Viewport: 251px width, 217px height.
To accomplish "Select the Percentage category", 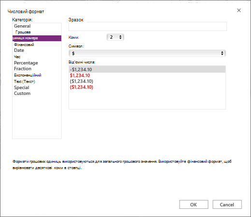I will point(26,63).
